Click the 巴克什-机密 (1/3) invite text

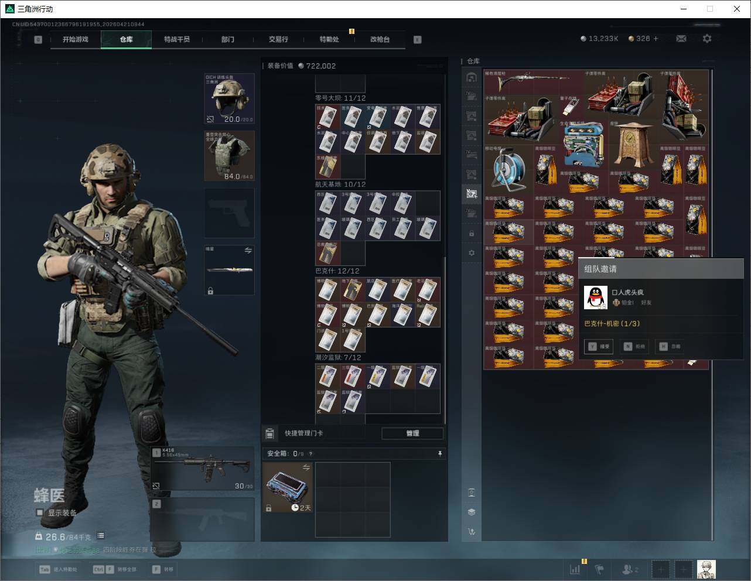pyautogui.click(x=612, y=323)
